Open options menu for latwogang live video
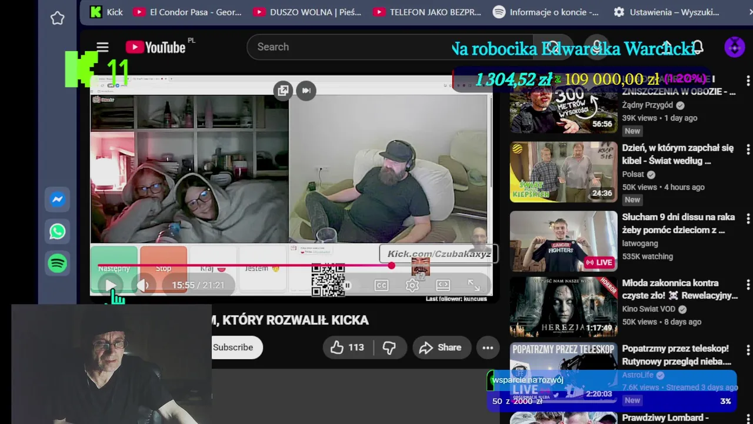 pos(748,218)
